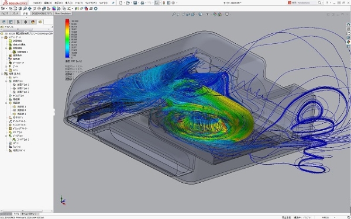This screenshot has height=219, width=351.
Task: Click the velocity color legend bar
Action: [67, 38]
